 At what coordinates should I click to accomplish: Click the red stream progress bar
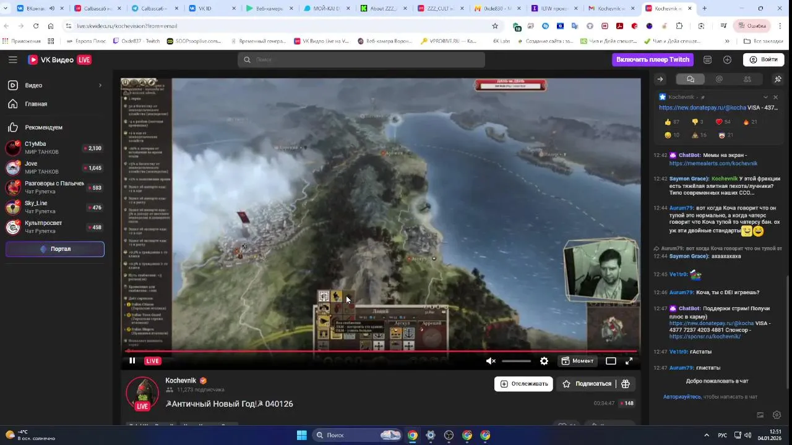[381, 351]
